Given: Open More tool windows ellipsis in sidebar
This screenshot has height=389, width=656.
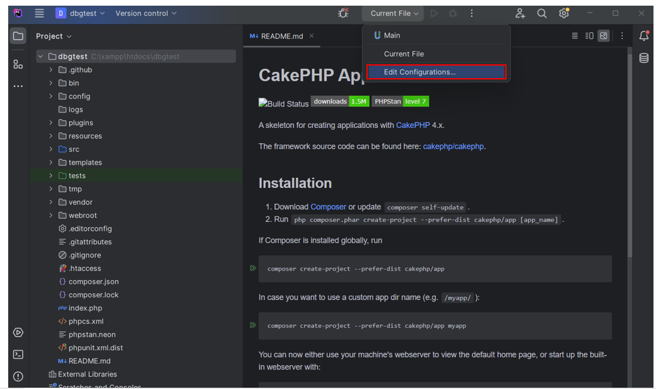Looking at the screenshot, I should (x=18, y=86).
